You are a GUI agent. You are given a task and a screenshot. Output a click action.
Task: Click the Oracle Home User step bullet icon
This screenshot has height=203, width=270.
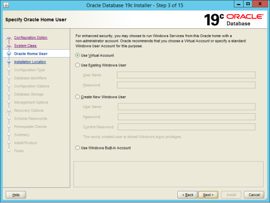tap(9, 54)
